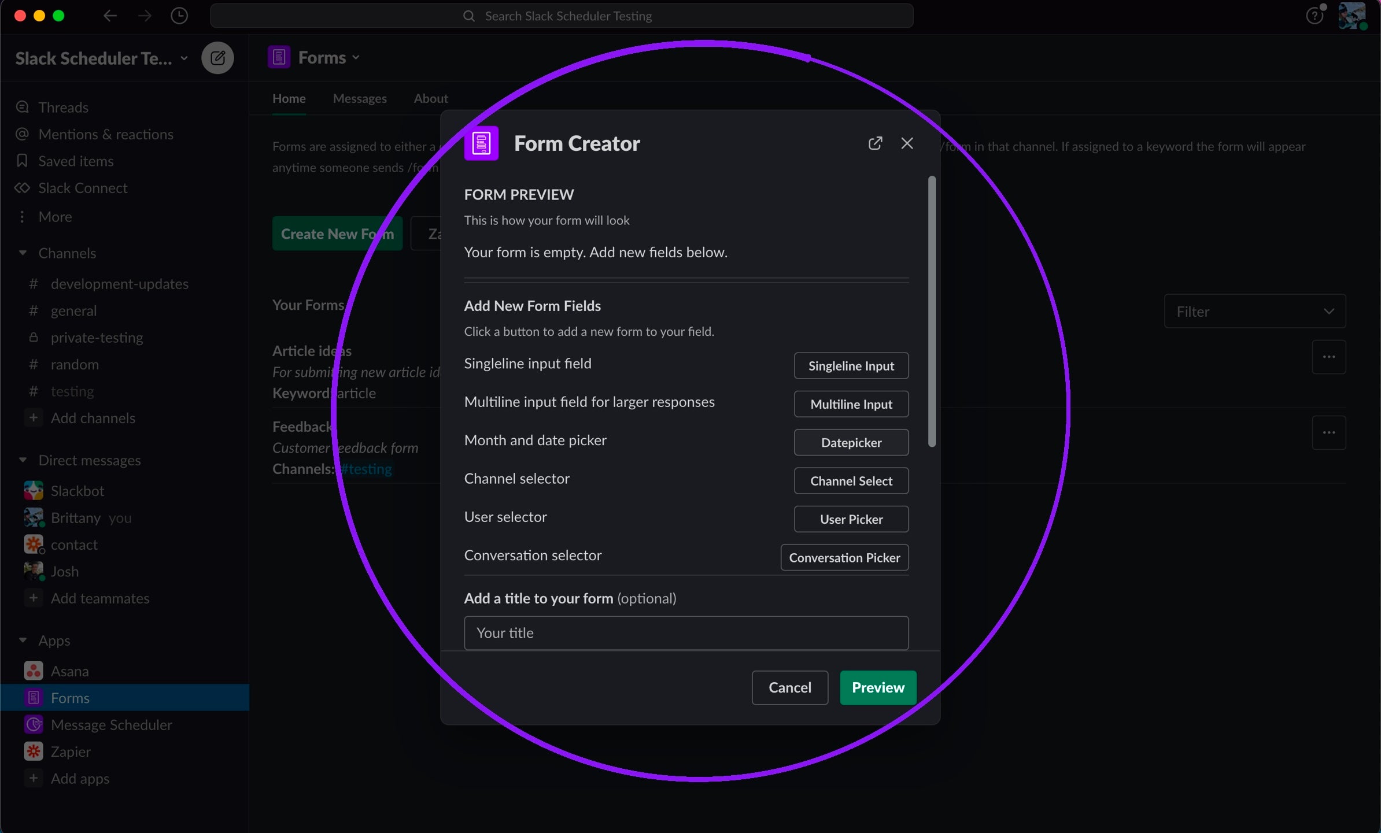Switch to the About tab
1381x833 pixels.
pyautogui.click(x=430, y=98)
